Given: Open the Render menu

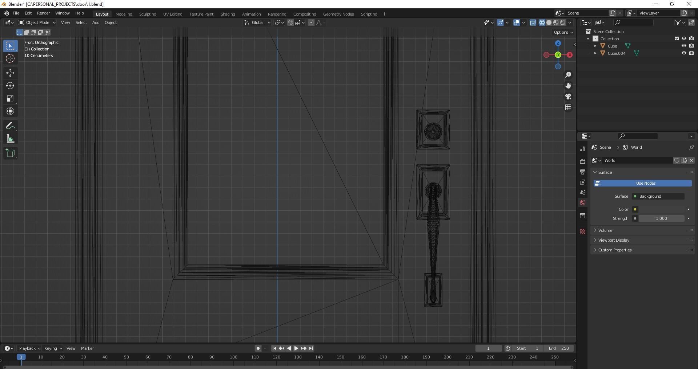Looking at the screenshot, I should (43, 13).
